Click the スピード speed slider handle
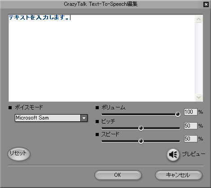Screen dimensions: 211x188 pyautogui.click(x=141, y=141)
